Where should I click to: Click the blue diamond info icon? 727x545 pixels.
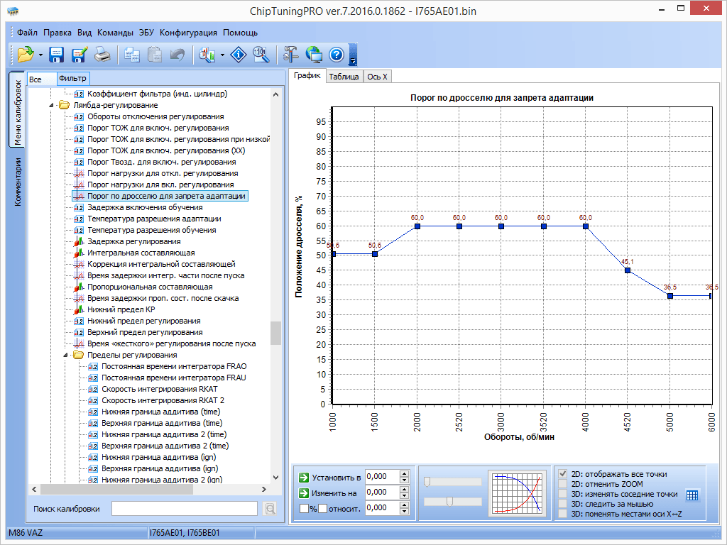pos(239,55)
